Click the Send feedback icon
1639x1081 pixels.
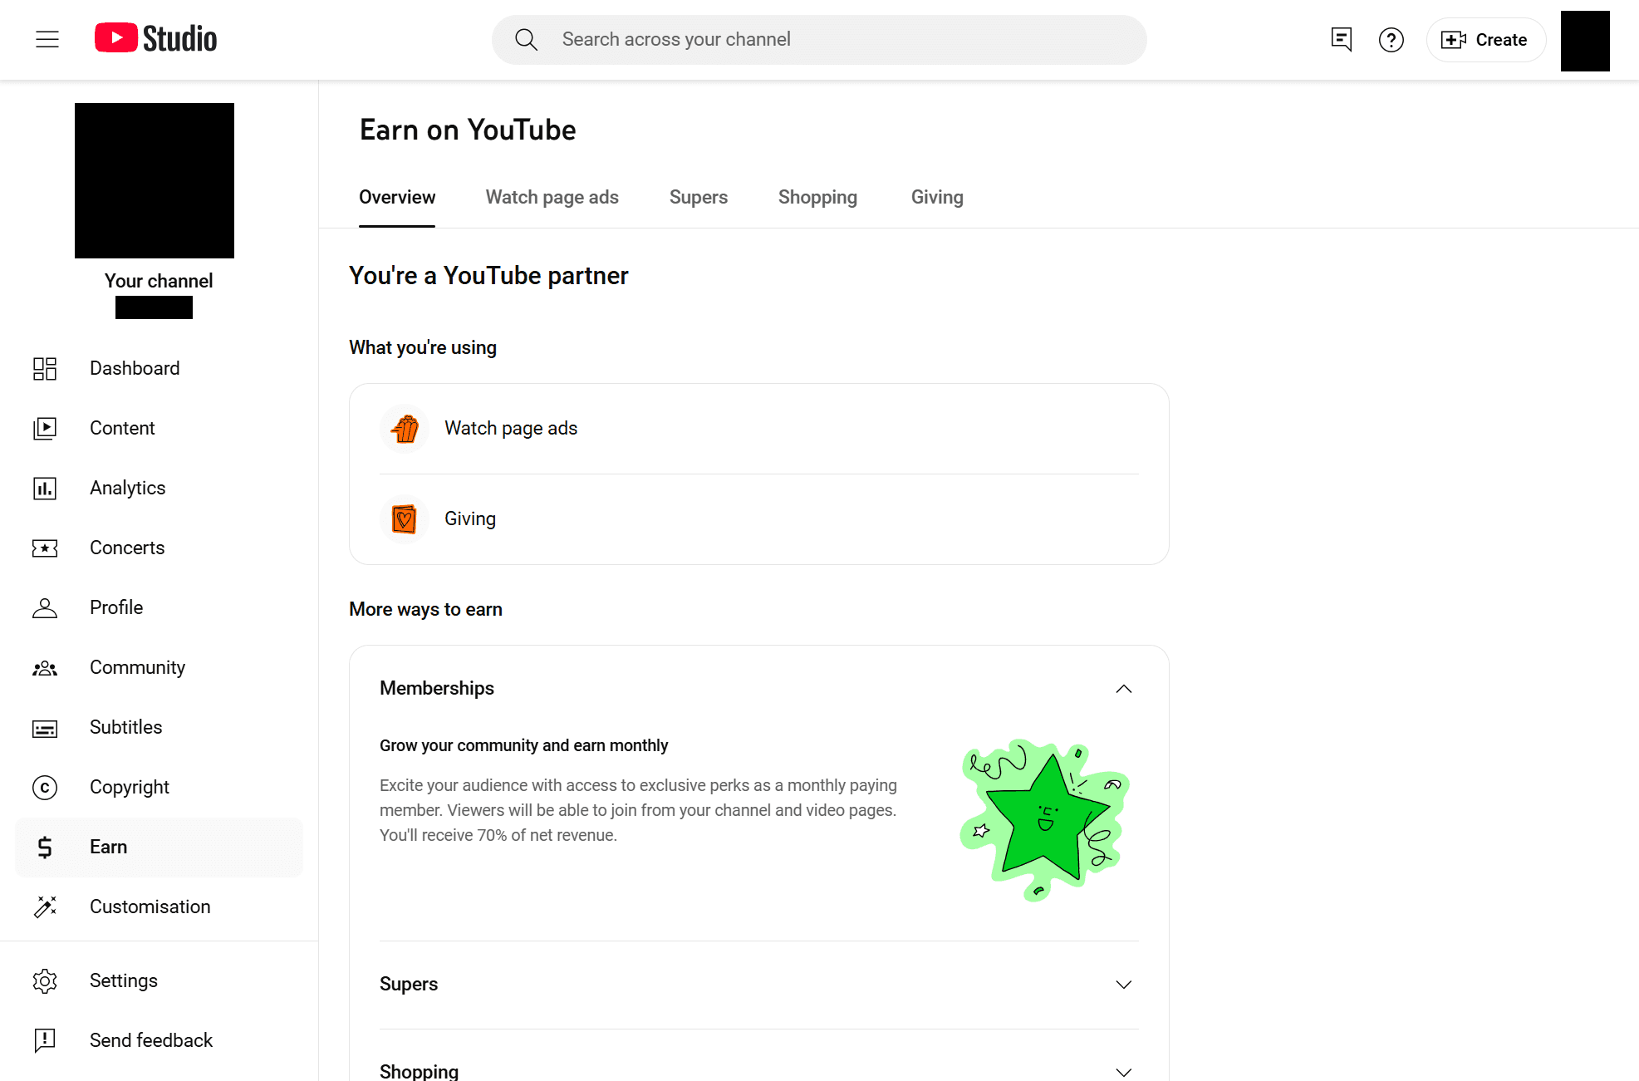(45, 1040)
